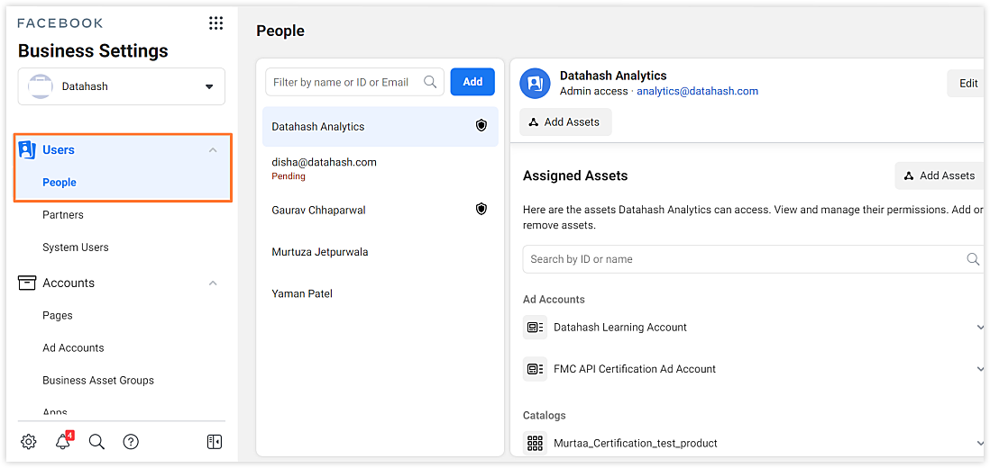Image resolution: width=990 pixels, height=468 pixels.
Task: Click the blue Add button
Action: tap(472, 82)
